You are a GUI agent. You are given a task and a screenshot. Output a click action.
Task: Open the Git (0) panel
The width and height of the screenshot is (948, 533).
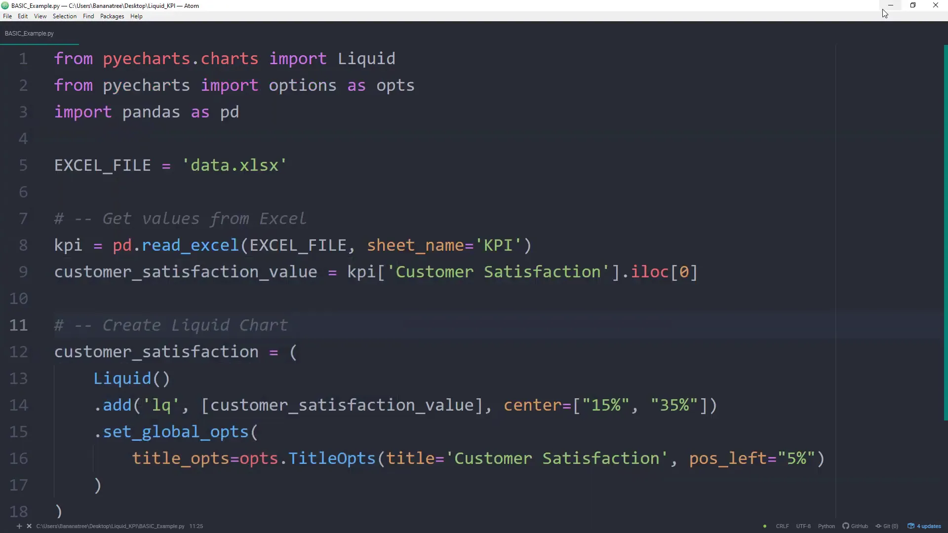click(x=887, y=526)
